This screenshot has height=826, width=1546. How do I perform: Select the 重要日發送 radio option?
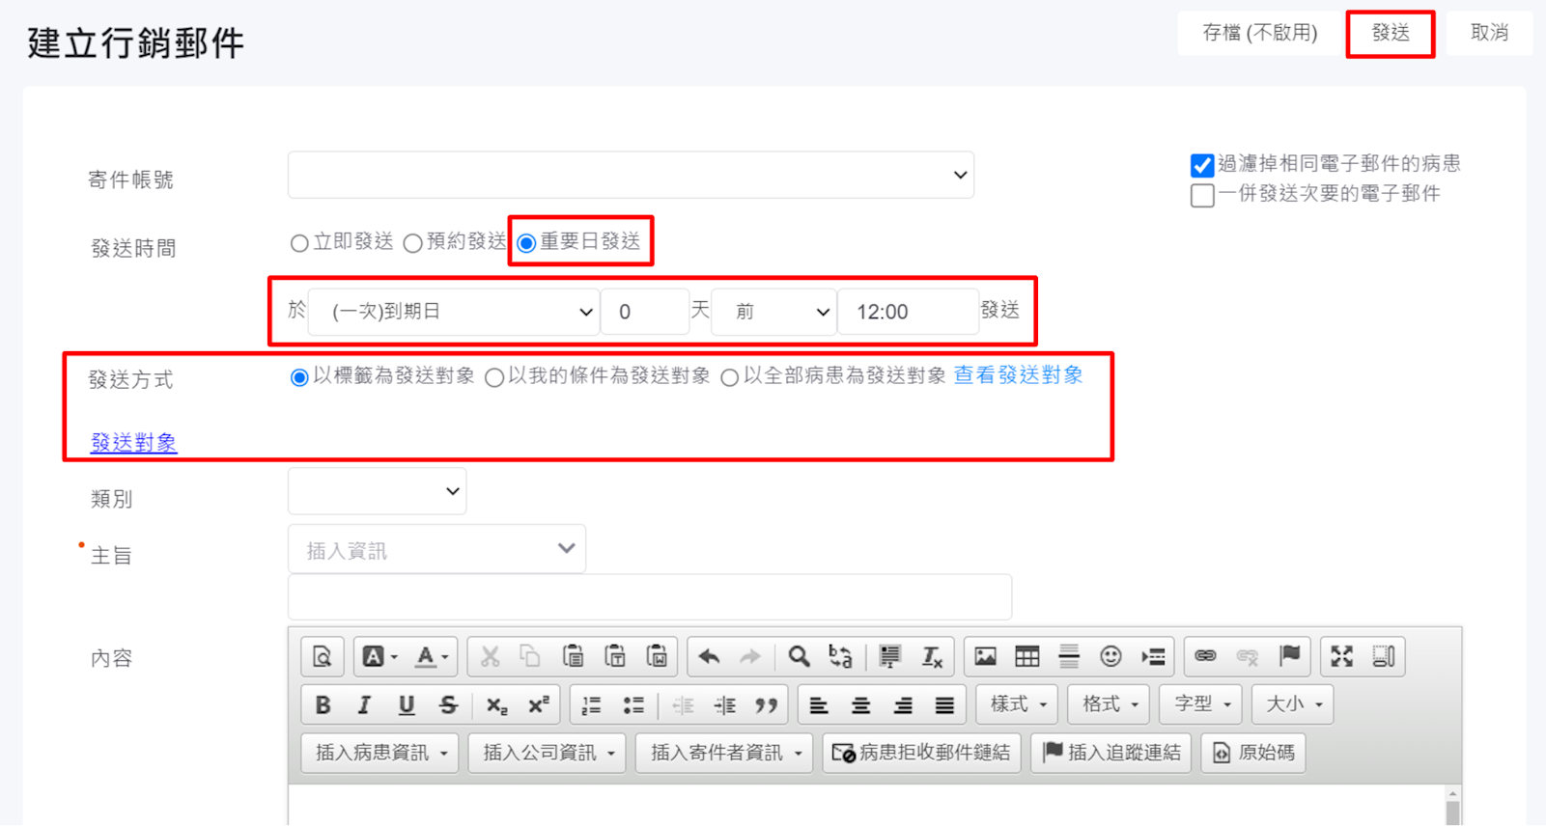pos(526,243)
